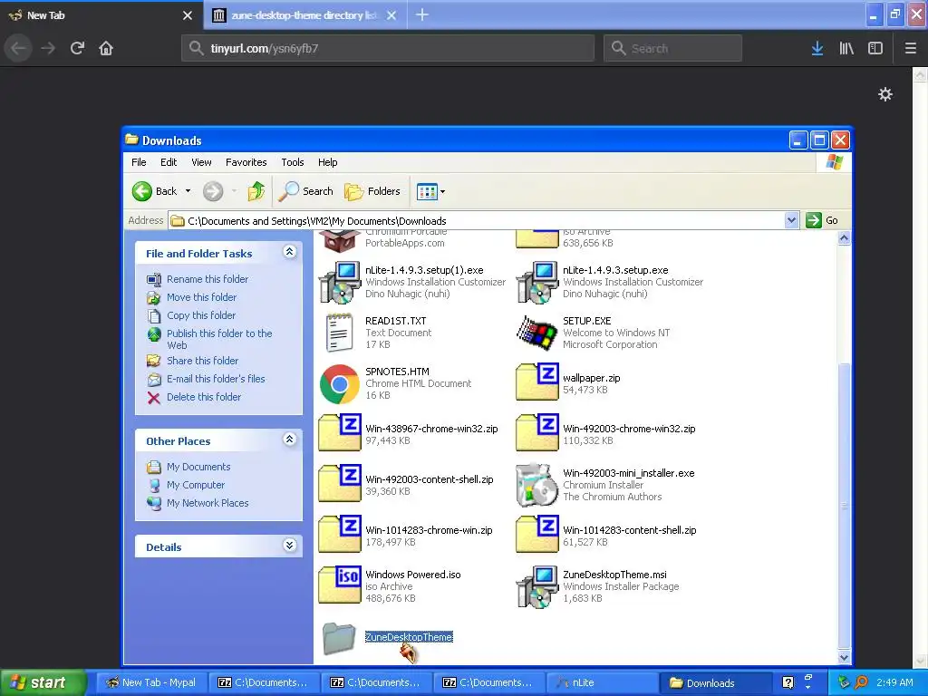
Task: Select Win-492003-chrome-win32.zip archive icon
Action: [537, 432]
